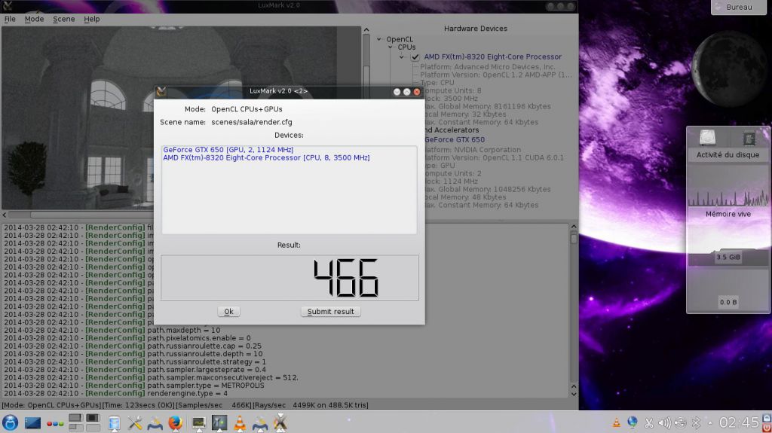Select GeForce GTX 650 in Hardware Devices tree

tap(455, 140)
